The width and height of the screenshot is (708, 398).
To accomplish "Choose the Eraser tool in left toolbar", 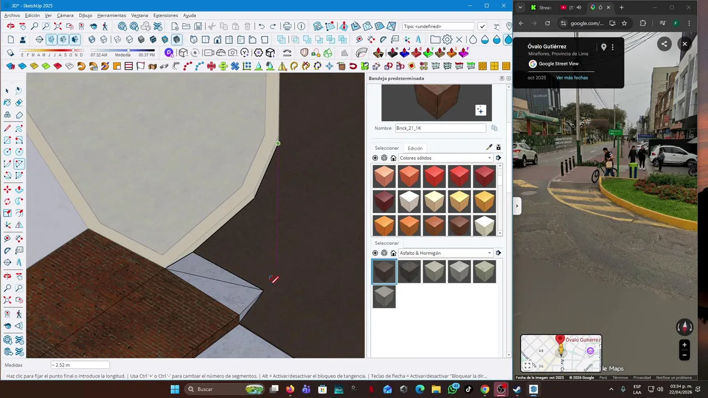I will tap(19, 103).
